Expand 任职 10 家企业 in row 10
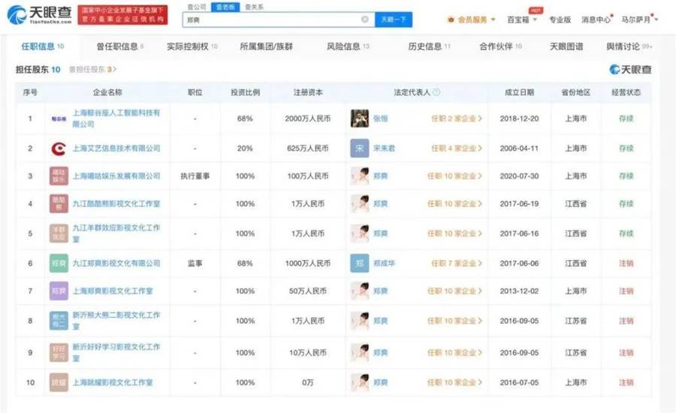 pos(454,382)
